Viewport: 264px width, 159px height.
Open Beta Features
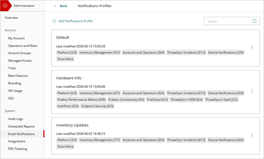pyautogui.click(x=18, y=76)
